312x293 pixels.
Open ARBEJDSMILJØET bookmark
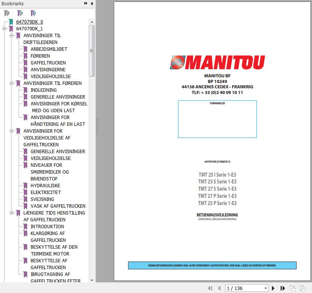[x=49, y=49]
